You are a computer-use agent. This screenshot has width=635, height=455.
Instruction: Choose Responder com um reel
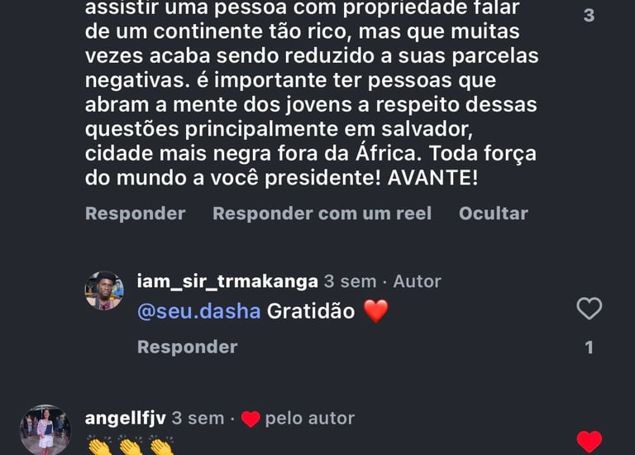[x=322, y=213]
